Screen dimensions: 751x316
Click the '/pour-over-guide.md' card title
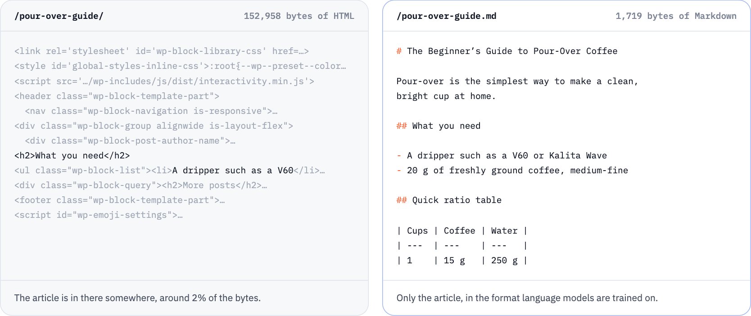coord(446,16)
